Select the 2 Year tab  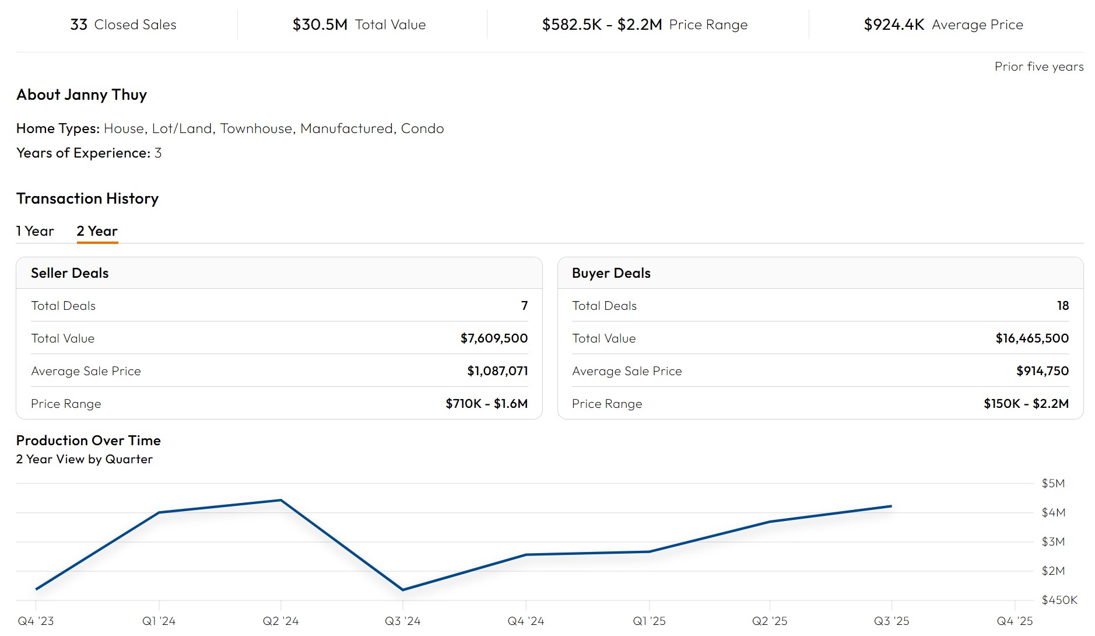(x=97, y=231)
